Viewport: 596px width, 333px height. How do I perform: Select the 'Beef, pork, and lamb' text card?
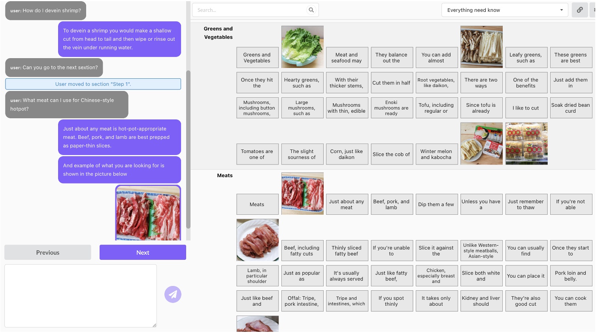coord(392,204)
